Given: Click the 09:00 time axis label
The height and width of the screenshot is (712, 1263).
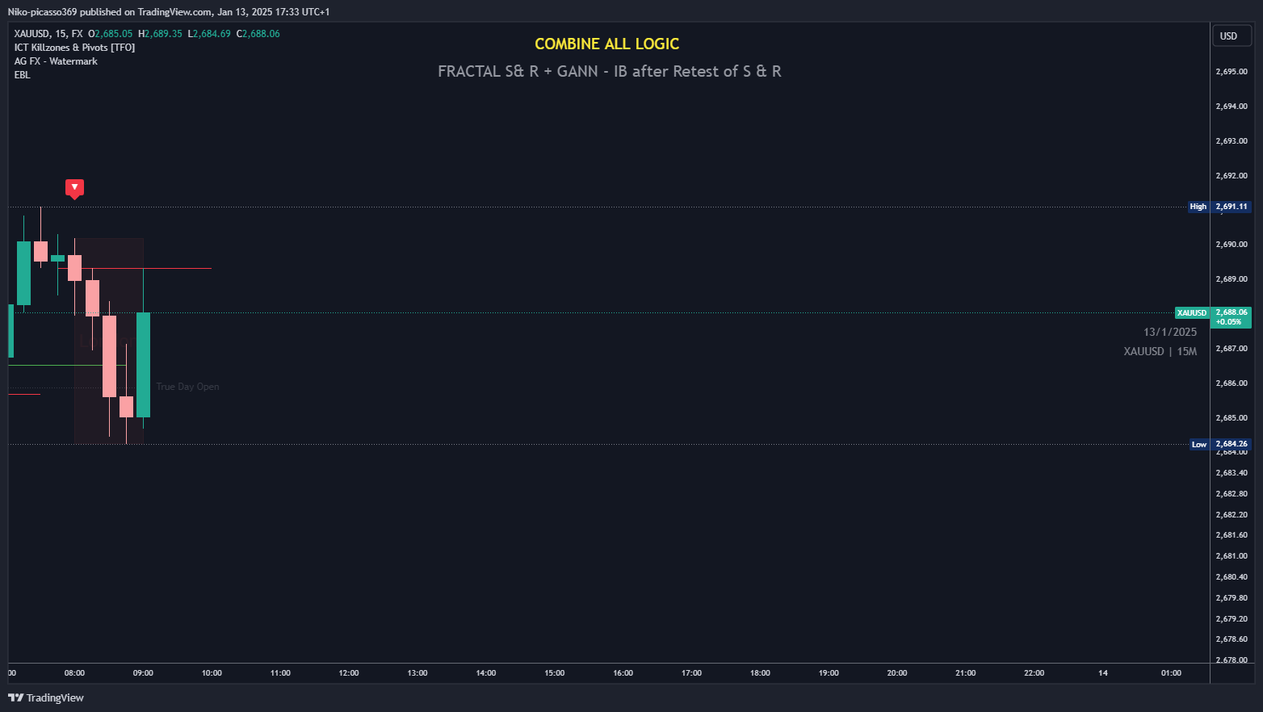Looking at the screenshot, I should (143, 673).
